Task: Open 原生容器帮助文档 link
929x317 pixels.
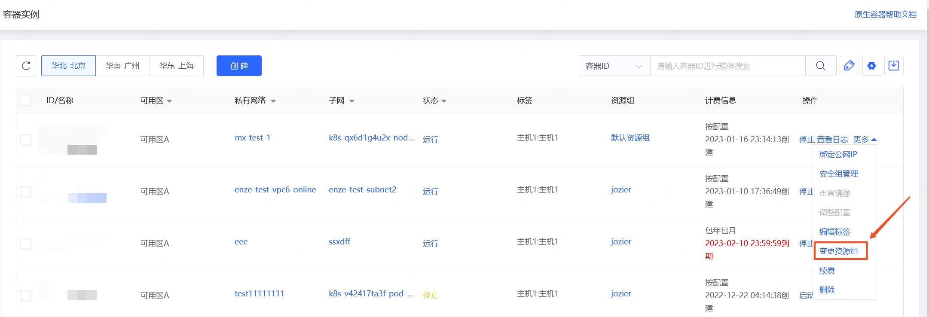Action: coord(885,15)
